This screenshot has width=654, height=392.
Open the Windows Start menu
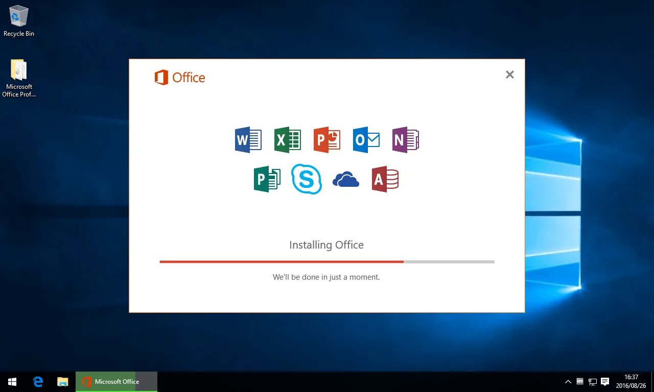pos(12,381)
